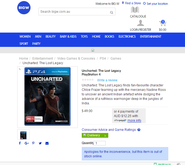Click the BIG W logo
Image resolution: width=185 pixels, height=165 pixels.
(x=24, y=8)
